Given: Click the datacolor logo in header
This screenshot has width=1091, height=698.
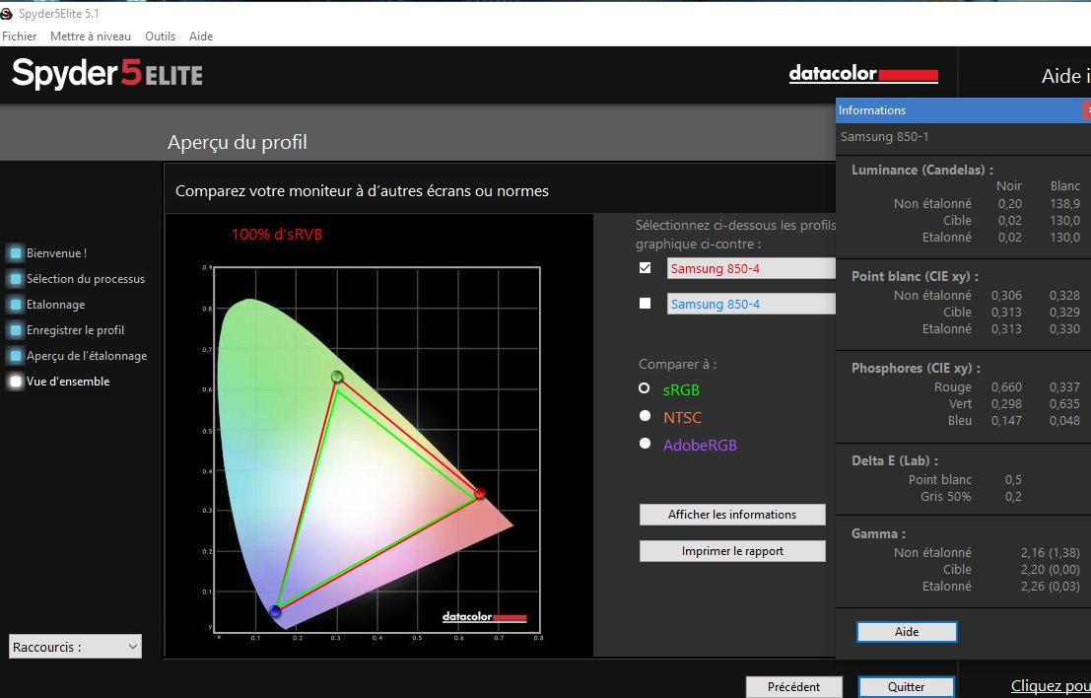Looking at the screenshot, I should click(863, 74).
